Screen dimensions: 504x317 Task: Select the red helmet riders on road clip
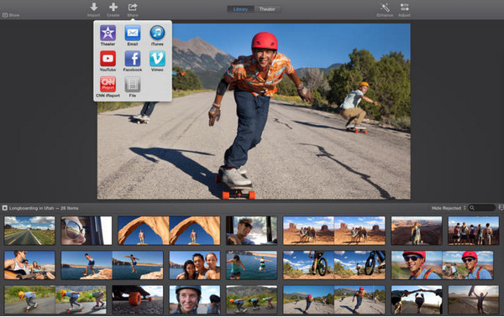(334, 299)
